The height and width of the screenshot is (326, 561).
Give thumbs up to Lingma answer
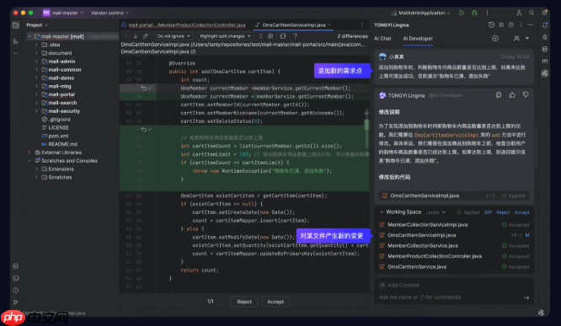tap(512, 95)
